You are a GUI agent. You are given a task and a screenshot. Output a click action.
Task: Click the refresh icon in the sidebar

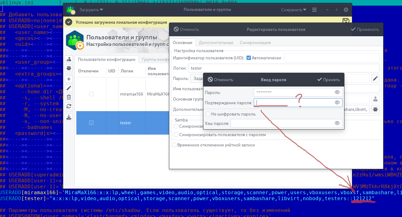coord(69,106)
